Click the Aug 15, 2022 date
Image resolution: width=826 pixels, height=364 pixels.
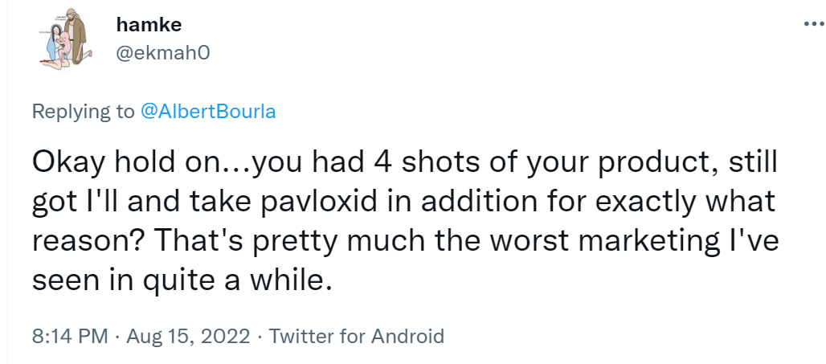[190, 335]
